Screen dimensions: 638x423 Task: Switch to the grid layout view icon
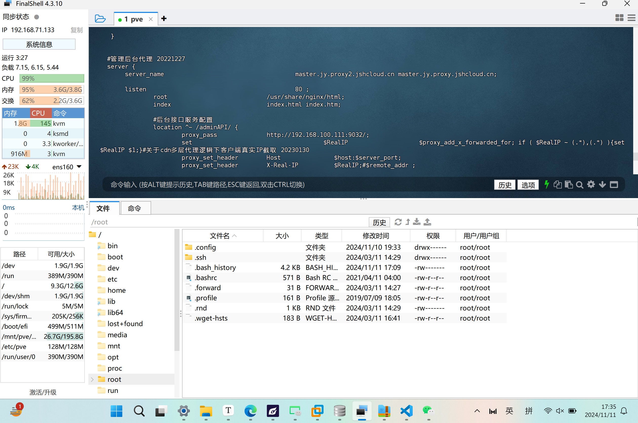tap(619, 18)
